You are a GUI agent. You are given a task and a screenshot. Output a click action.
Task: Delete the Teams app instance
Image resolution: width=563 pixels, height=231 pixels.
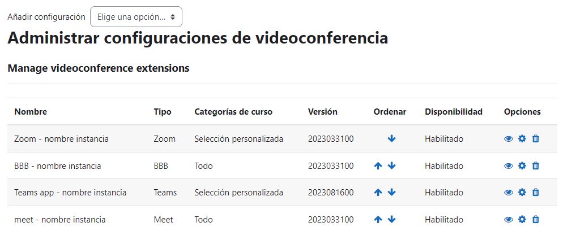point(535,193)
